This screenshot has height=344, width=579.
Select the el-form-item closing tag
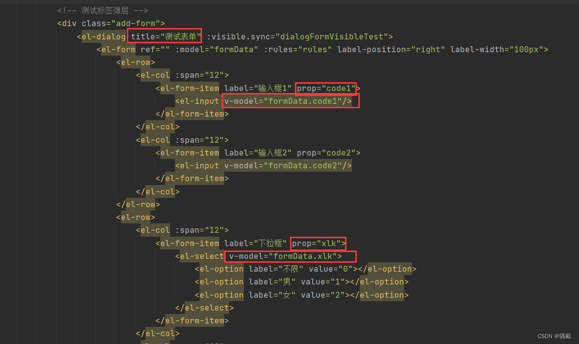[x=192, y=320]
